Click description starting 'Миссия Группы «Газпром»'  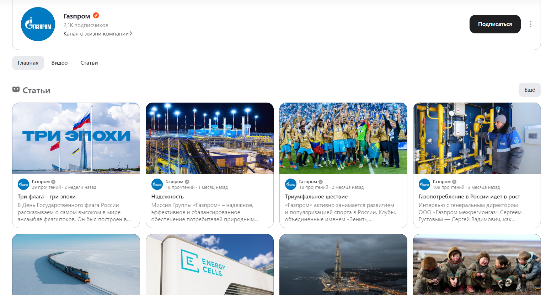205,212
